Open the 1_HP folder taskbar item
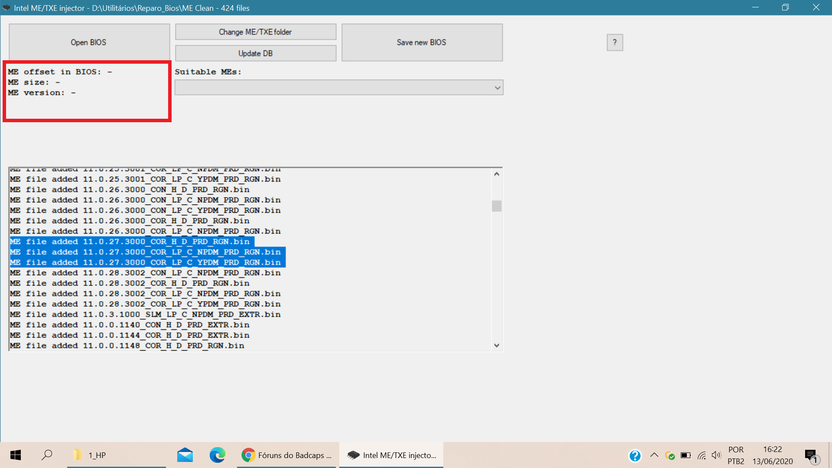Viewport: 832px width, 468px height. click(x=116, y=455)
